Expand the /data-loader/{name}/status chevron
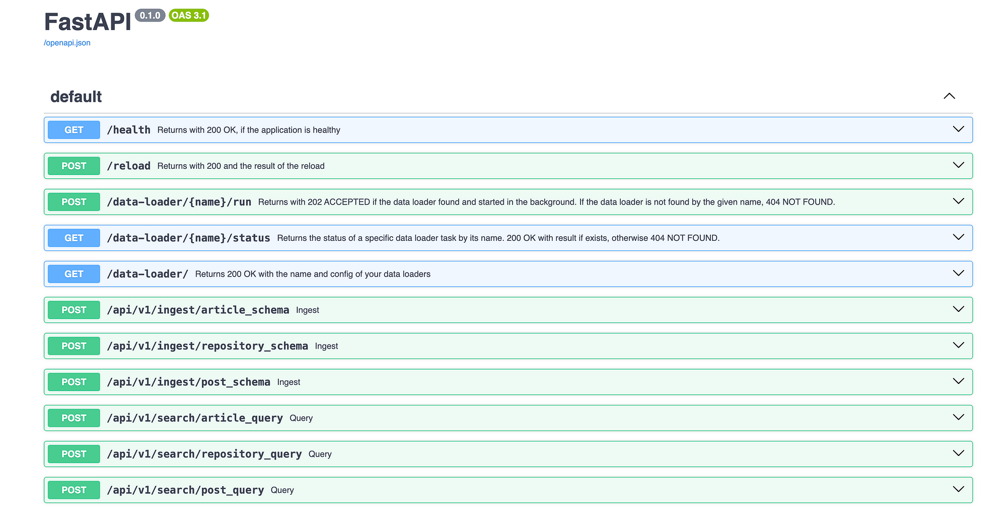Viewport: 1007px width, 521px height. [958, 237]
